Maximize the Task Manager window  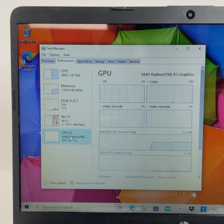pos(188,48)
